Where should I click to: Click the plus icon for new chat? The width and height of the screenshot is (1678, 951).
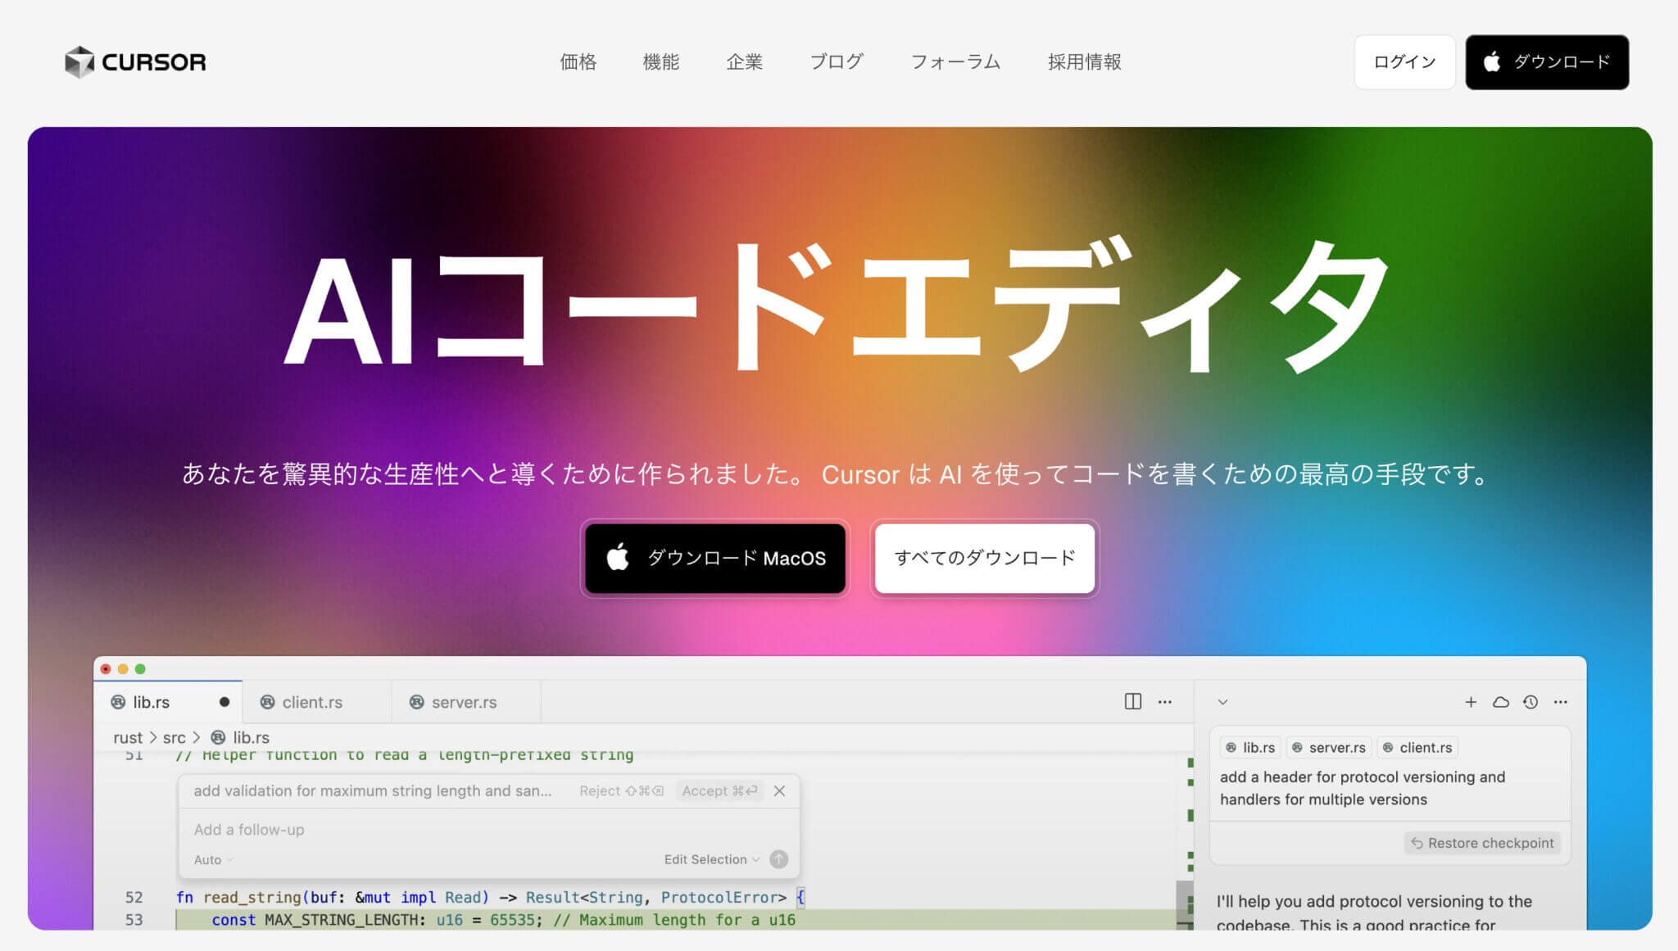(1471, 702)
